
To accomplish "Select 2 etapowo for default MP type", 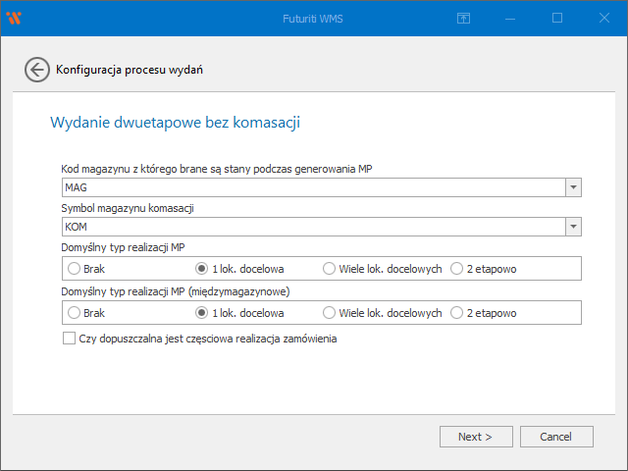I will 457,268.
